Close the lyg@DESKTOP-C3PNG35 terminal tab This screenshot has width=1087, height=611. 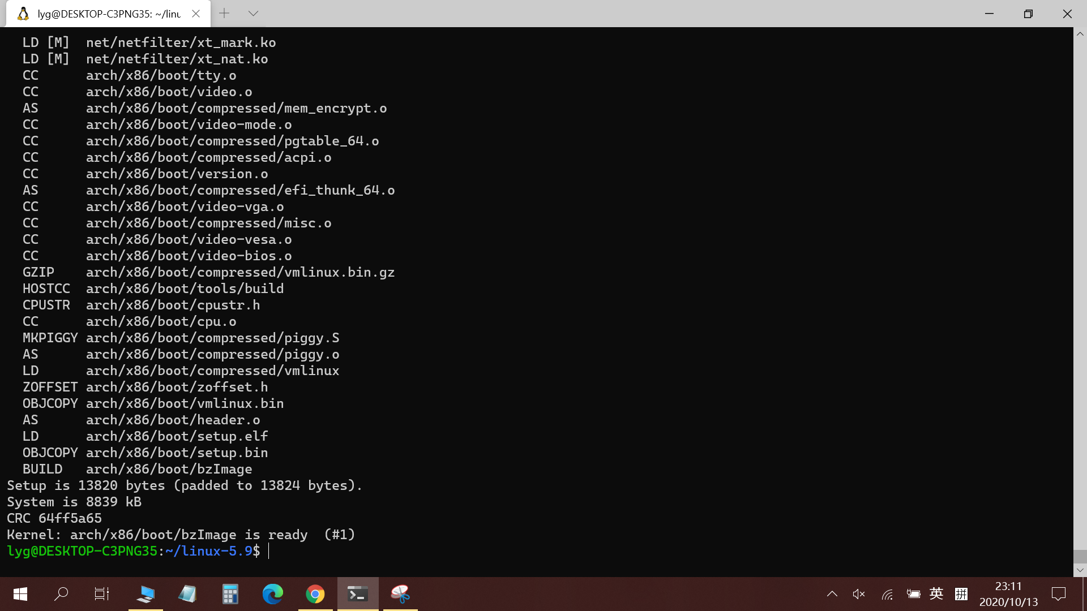coord(196,14)
